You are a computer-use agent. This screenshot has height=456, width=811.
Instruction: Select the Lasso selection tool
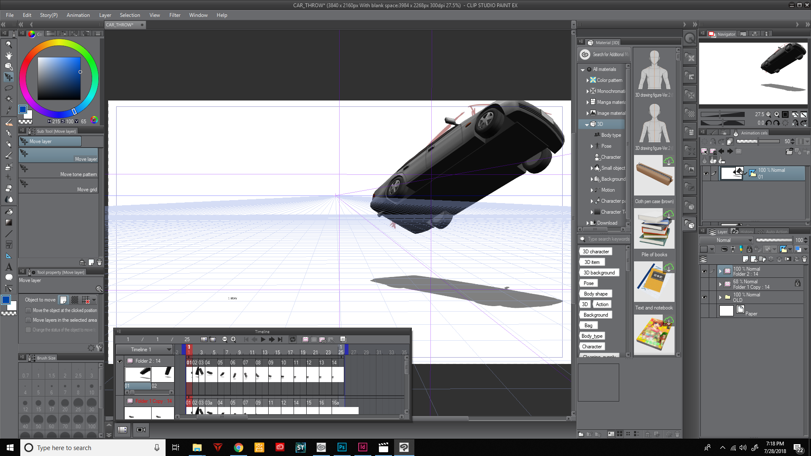[x=8, y=88]
